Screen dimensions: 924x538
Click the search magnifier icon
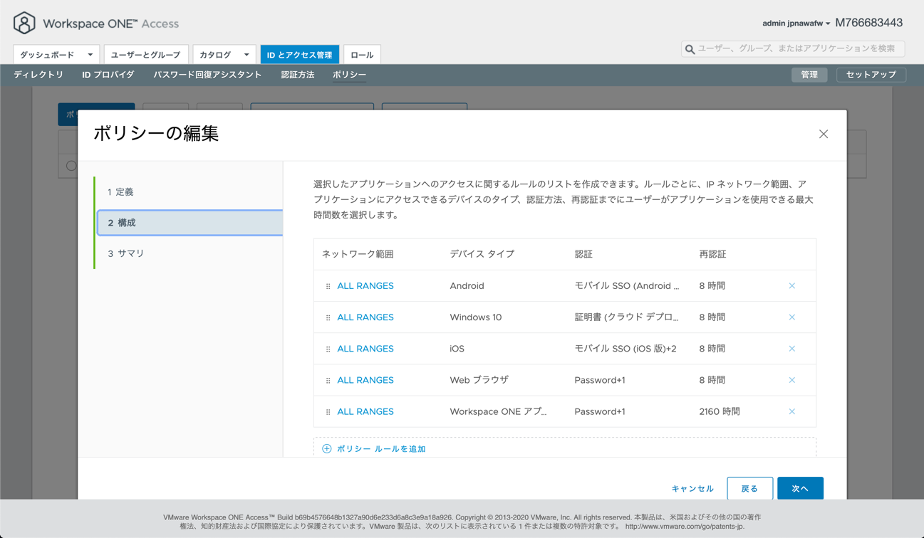tap(690, 49)
